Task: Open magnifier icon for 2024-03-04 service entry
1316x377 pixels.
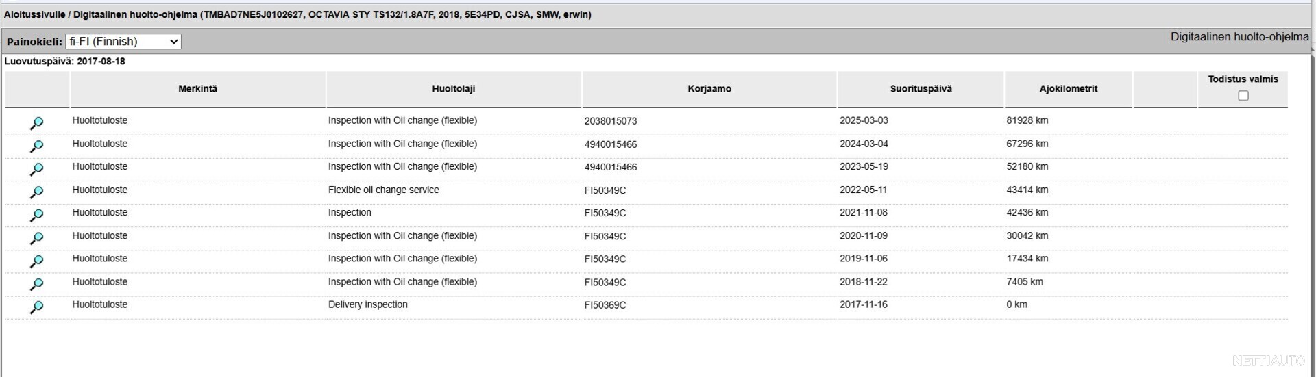Action: pos(36,146)
